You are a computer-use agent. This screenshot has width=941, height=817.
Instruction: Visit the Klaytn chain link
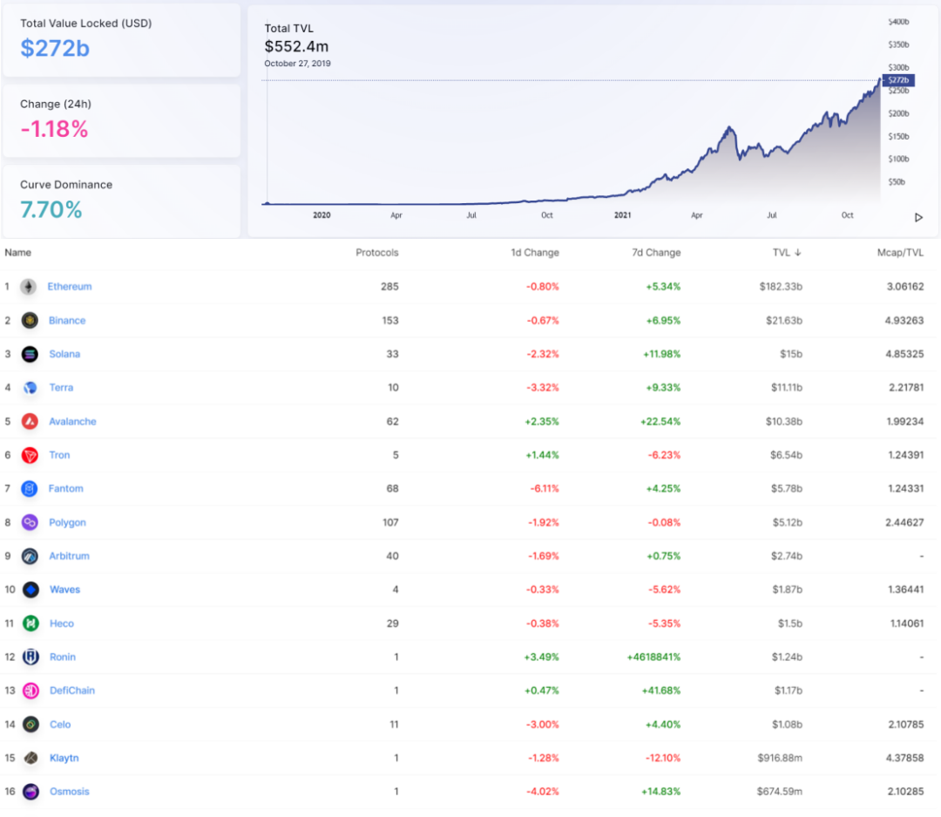pyautogui.click(x=64, y=758)
